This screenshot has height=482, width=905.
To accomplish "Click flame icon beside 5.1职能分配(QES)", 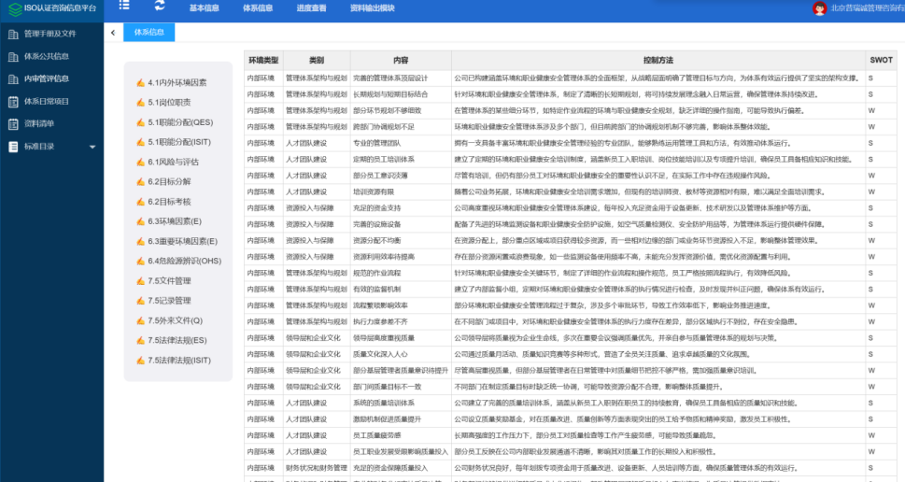I will click(140, 122).
